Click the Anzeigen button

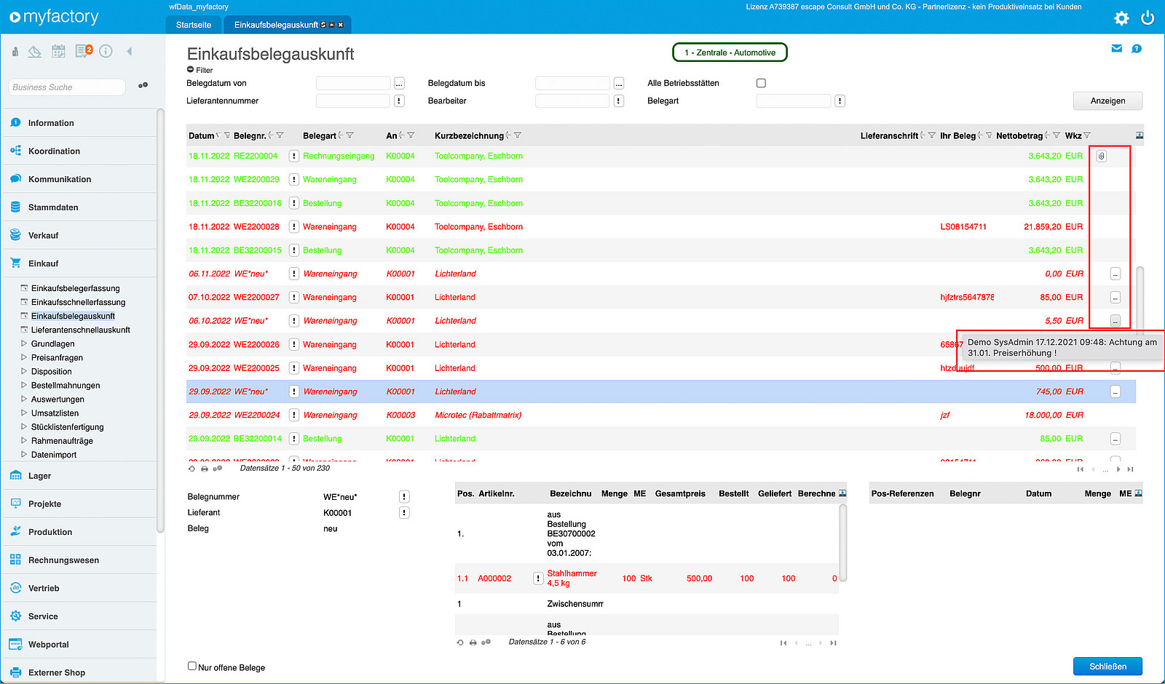coord(1107,101)
